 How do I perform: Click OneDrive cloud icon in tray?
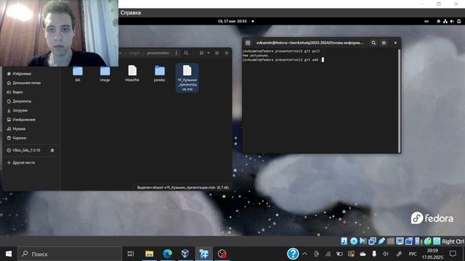pos(363,254)
